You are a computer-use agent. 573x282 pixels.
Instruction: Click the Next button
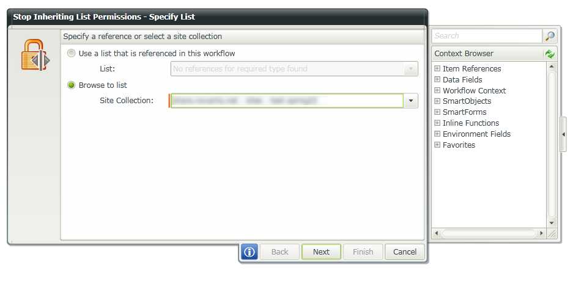[321, 251]
